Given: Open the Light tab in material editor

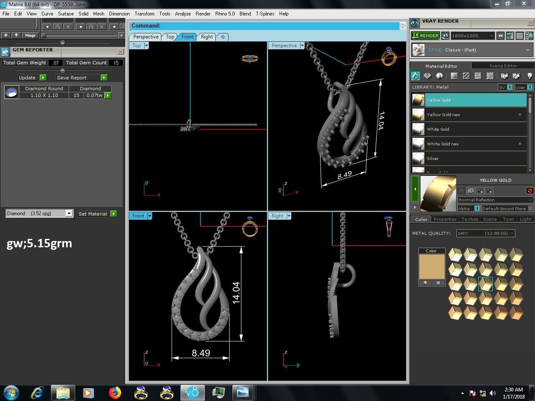Looking at the screenshot, I should coord(525,219).
